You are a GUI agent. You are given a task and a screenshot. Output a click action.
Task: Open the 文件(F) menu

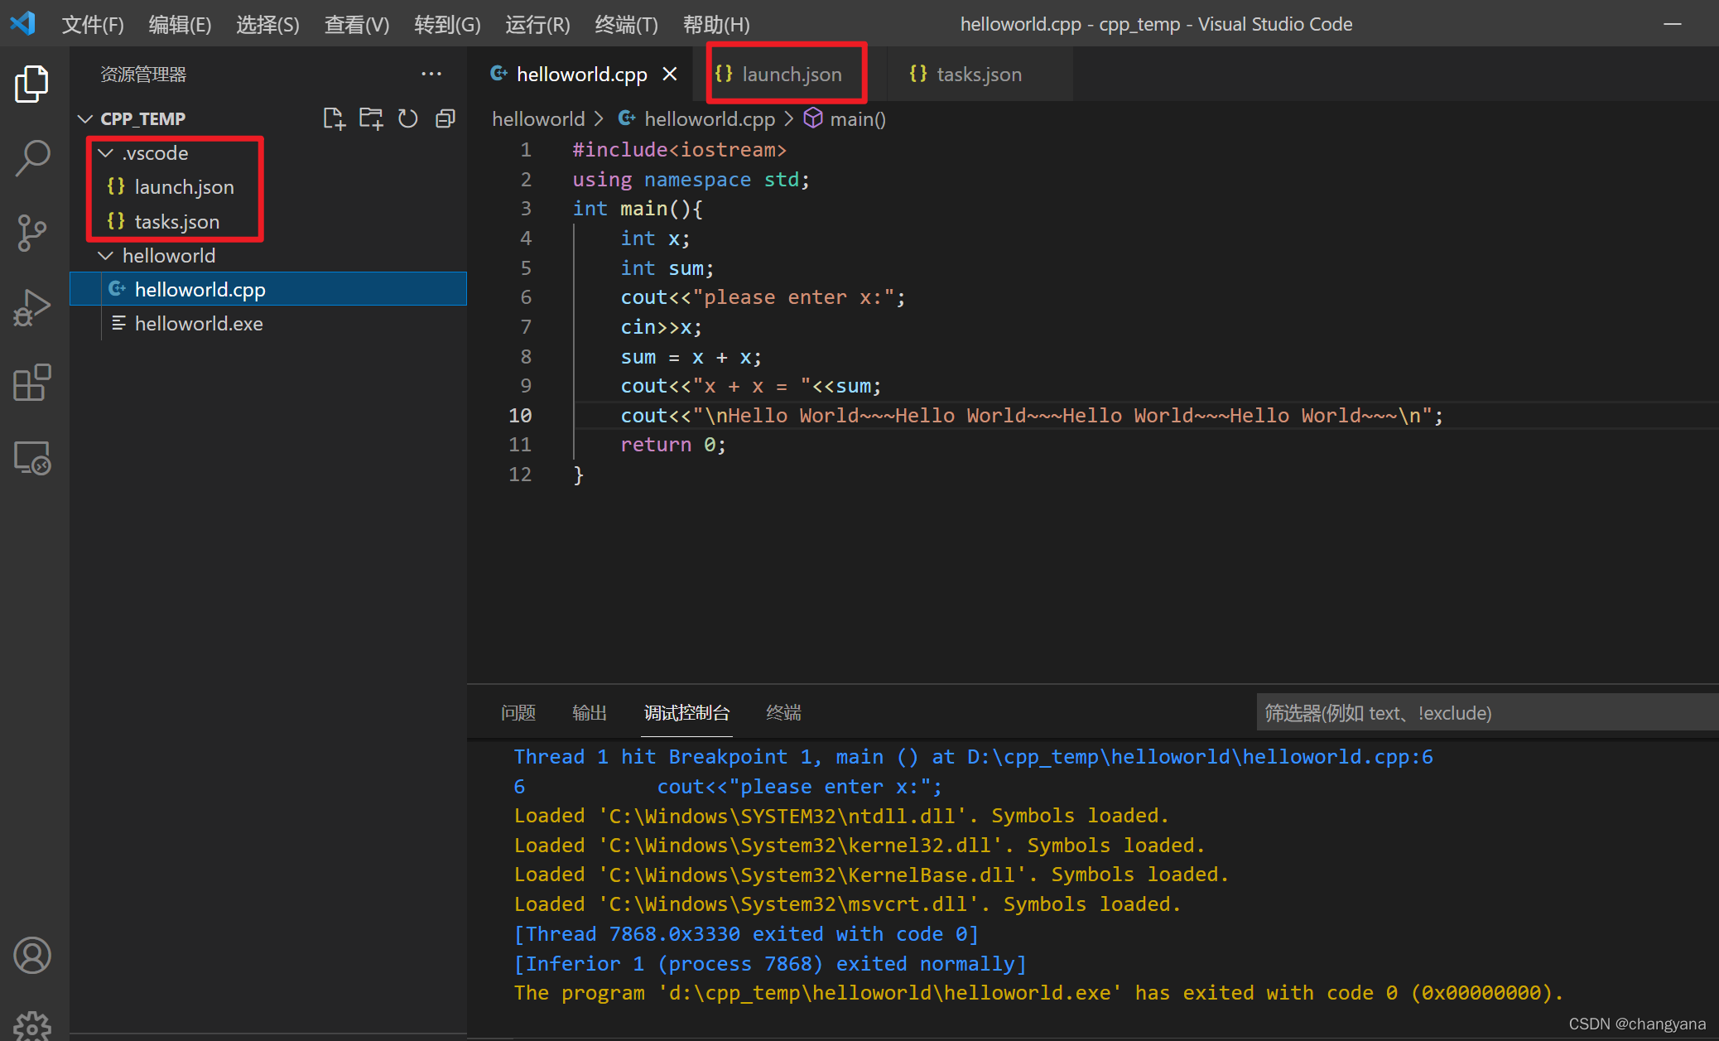(x=93, y=24)
